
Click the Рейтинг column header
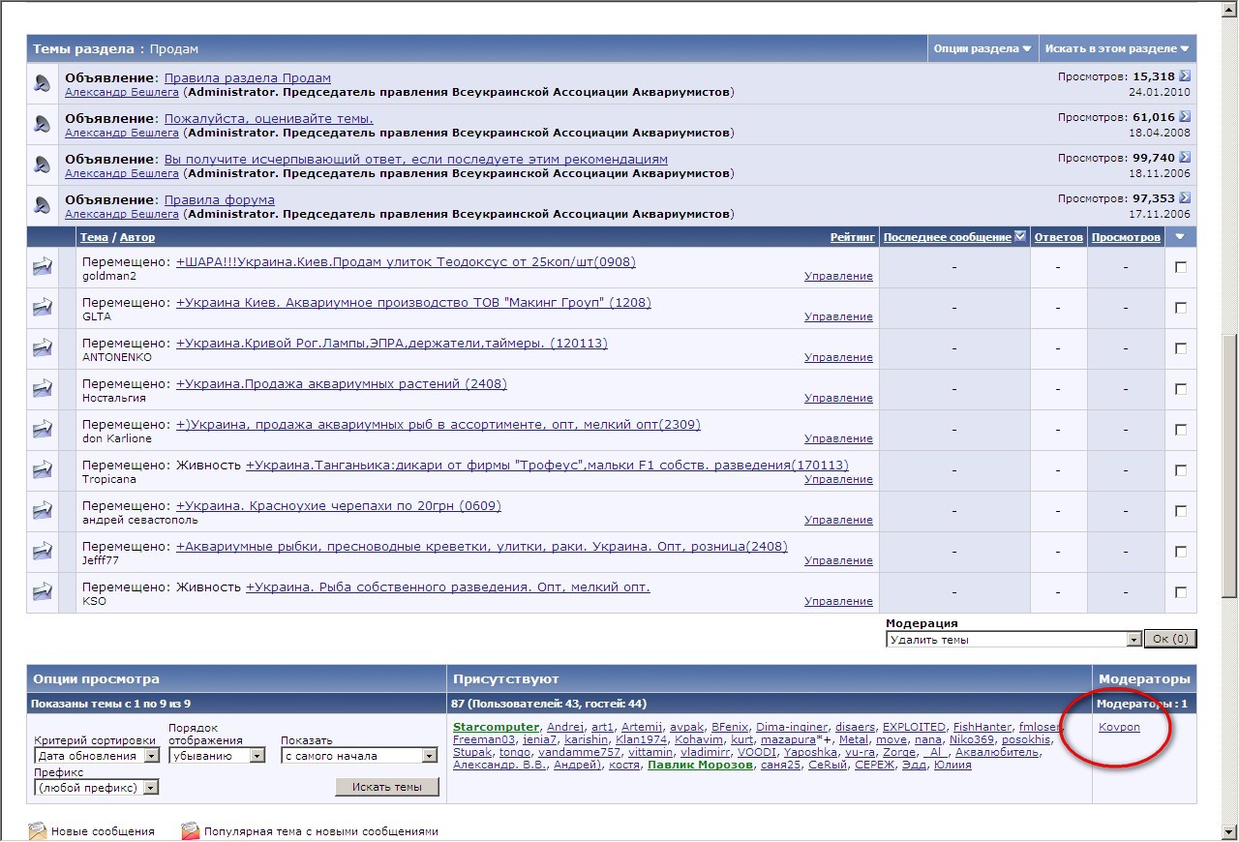click(x=852, y=237)
